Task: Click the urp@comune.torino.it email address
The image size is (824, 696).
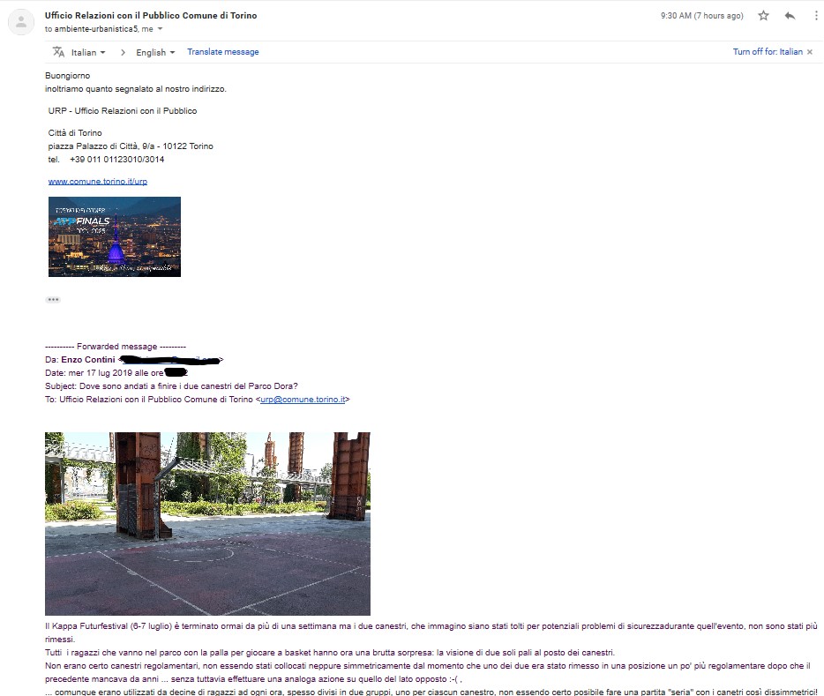Action: click(x=303, y=400)
